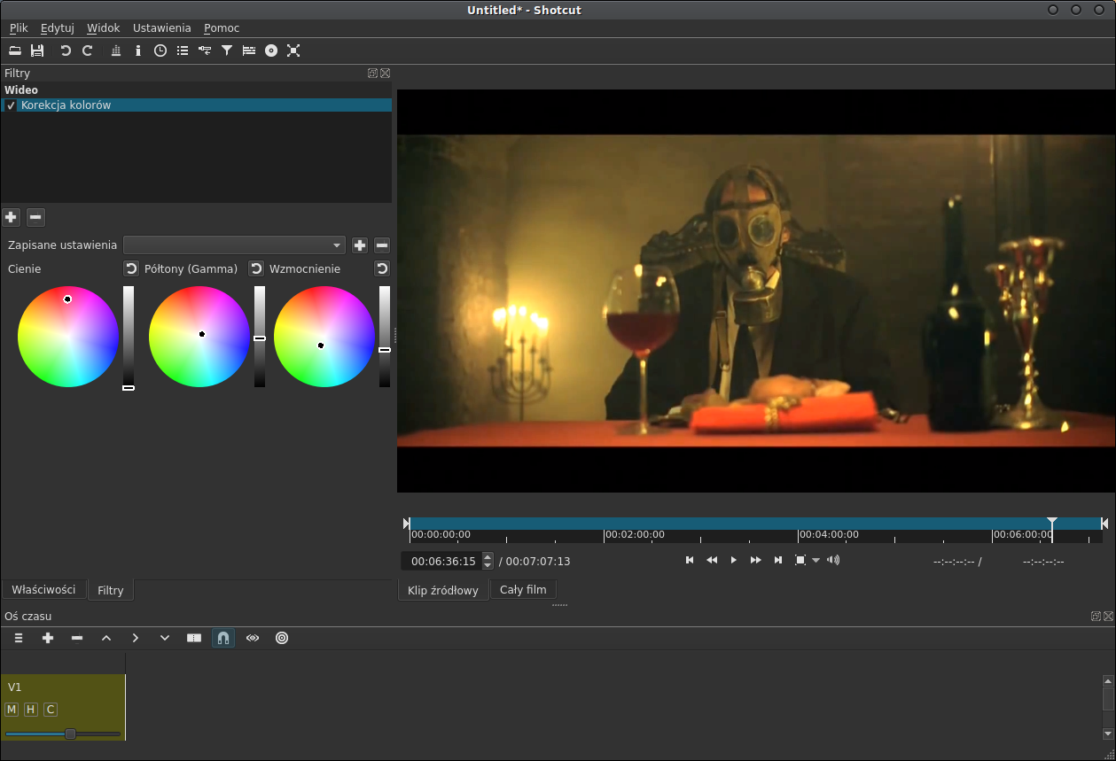This screenshot has height=761, width=1116.
Task: Reset the Wzmocnienie color wheel
Action: coord(382,268)
